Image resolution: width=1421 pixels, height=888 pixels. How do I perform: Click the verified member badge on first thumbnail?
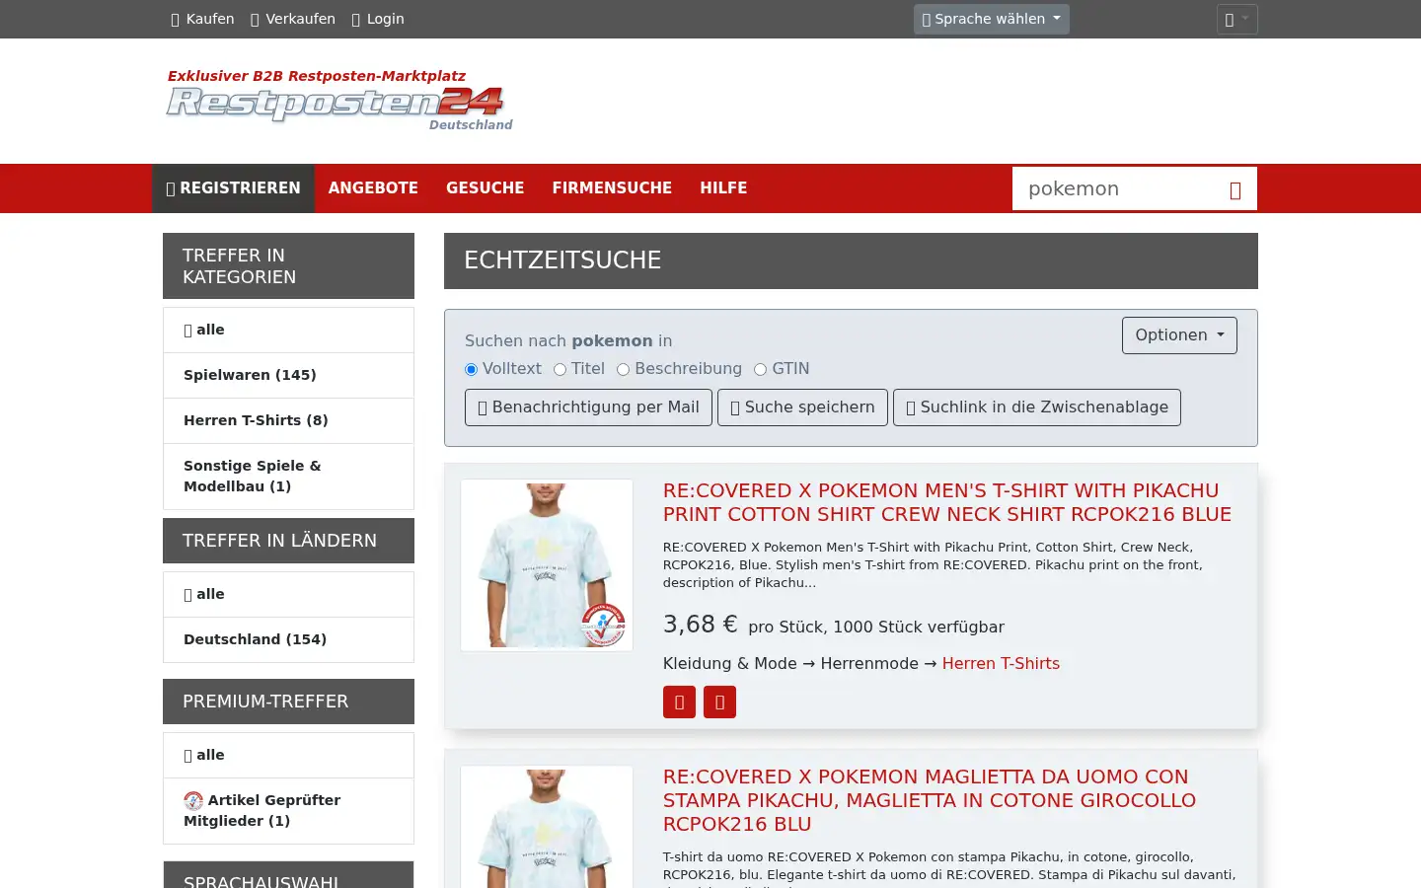click(603, 625)
